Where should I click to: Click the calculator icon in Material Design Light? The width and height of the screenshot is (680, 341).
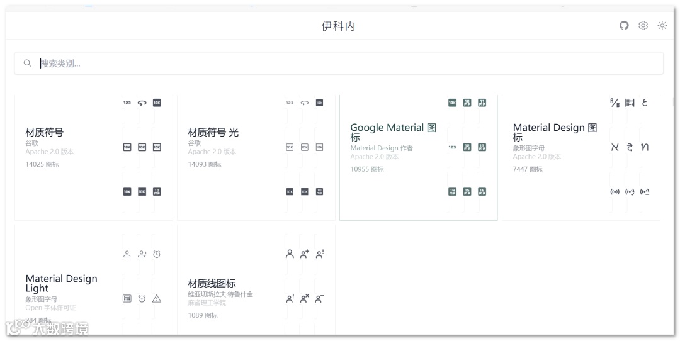coord(127,299)
